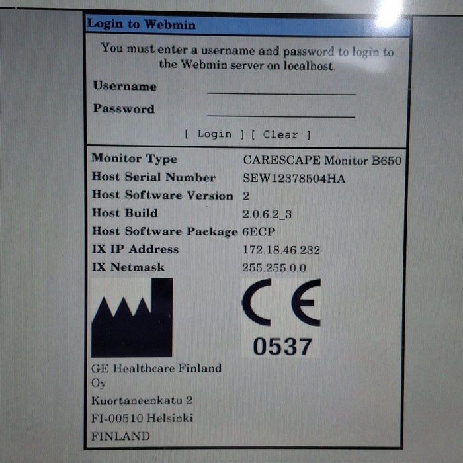Select the 'CARESCAPE Monitor B650' text
The image size is (463, 463).
(322, 160)
